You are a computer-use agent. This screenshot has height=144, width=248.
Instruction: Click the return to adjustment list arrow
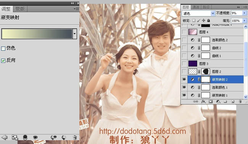tap(4, 138)
